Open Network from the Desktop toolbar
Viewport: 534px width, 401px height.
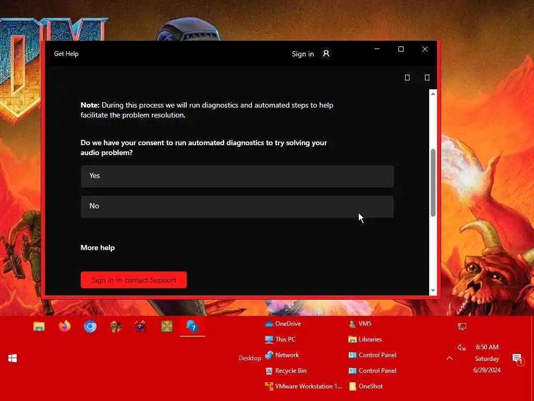point(282,355)
